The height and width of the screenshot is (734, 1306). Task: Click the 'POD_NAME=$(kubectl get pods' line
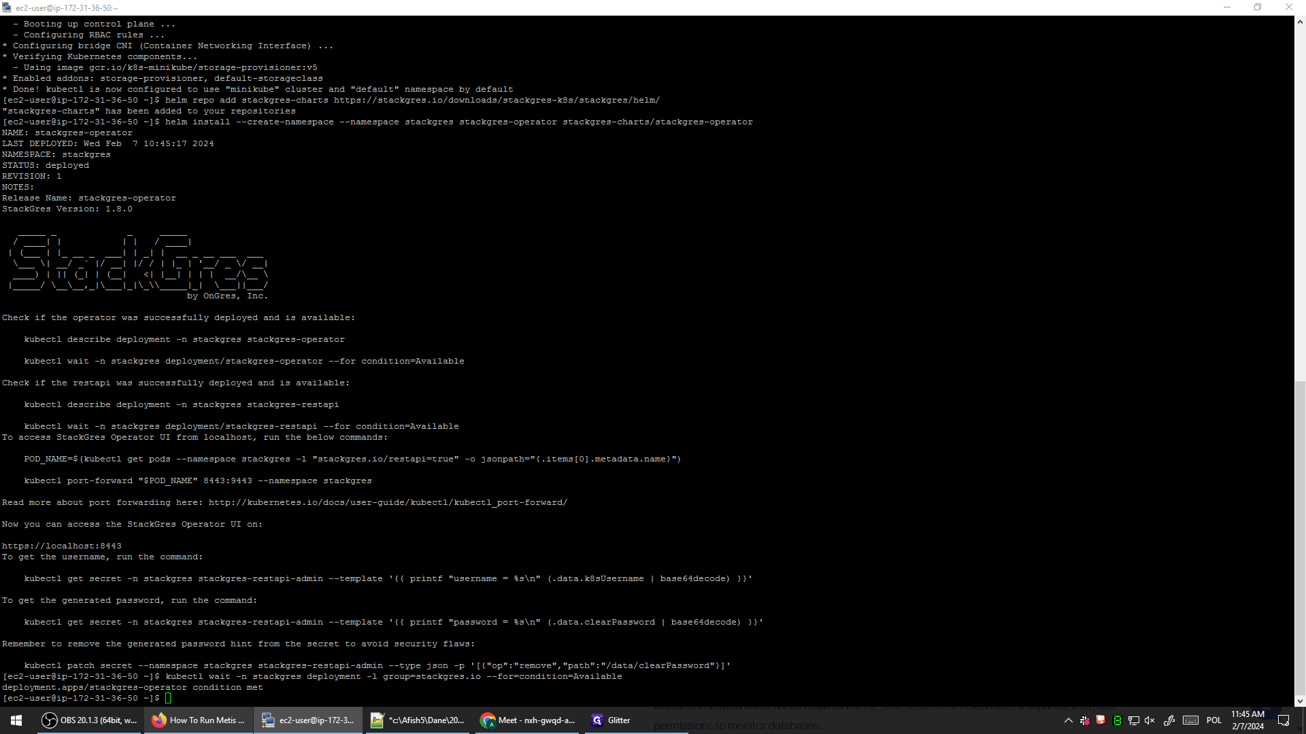(x=352, y=459)
